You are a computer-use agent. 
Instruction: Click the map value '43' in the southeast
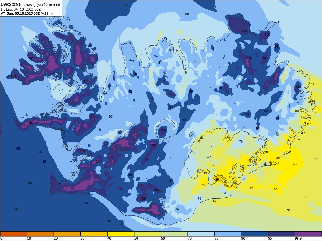(295, 164)
